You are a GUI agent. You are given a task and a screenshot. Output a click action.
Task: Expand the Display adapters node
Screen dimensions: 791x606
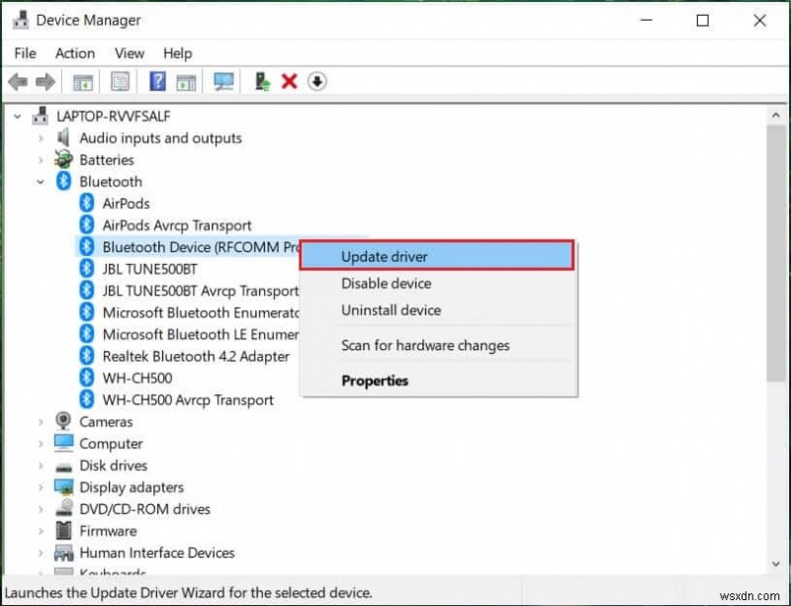(41, 487)
